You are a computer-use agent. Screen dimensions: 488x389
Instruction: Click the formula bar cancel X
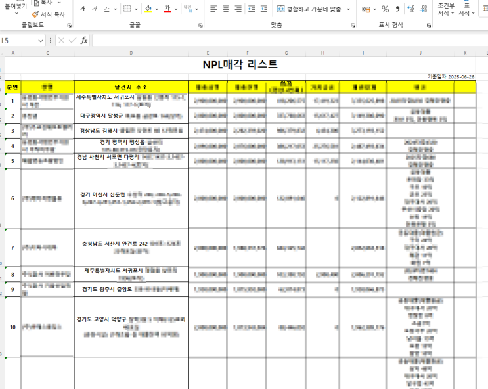(61, 41)
